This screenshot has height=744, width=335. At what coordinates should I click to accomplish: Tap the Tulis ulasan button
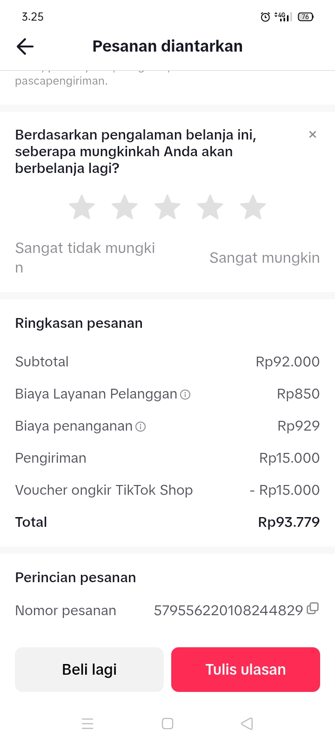pyautogui.click(x=246, y=670)
